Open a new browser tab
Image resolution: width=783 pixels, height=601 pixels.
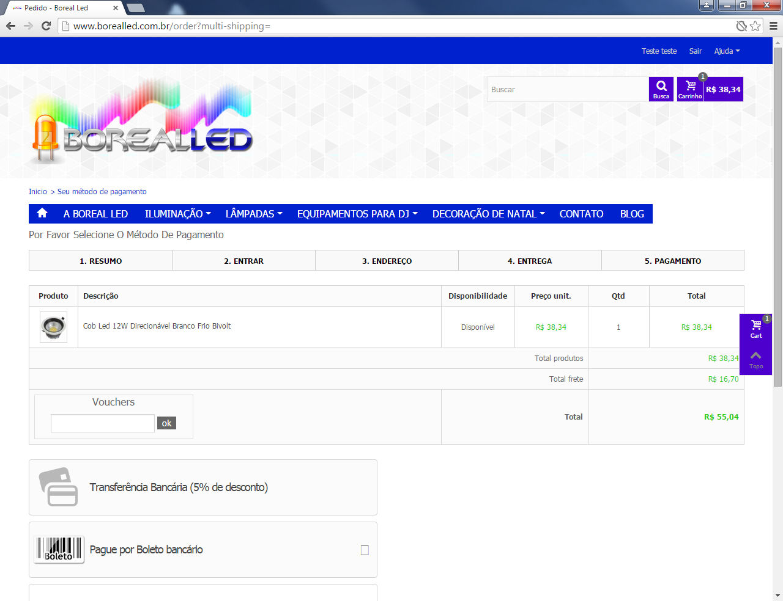point(135,8)
